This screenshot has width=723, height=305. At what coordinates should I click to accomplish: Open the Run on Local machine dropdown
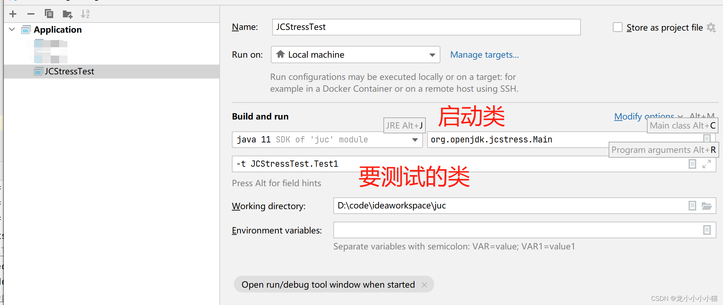click(x=355, y=55)
